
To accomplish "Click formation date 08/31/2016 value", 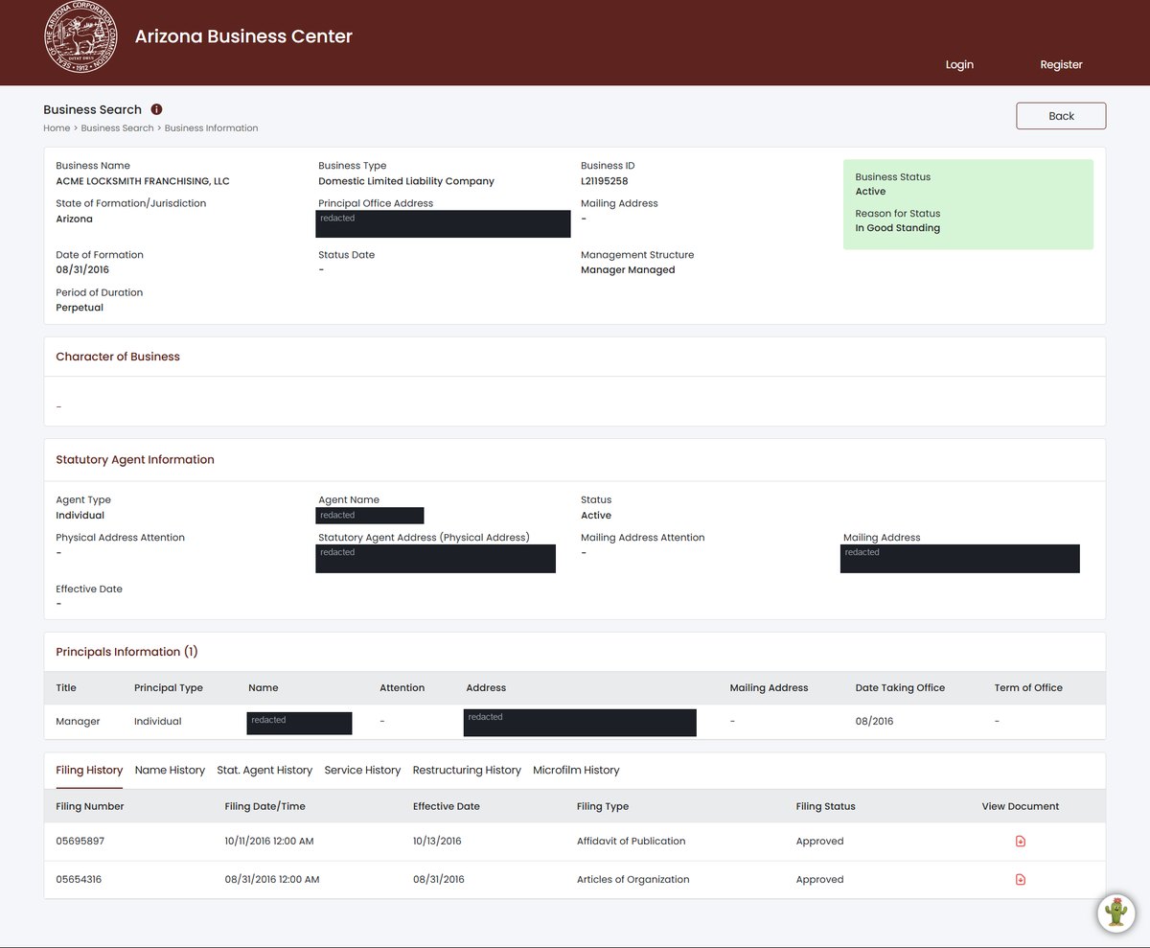I will click(x=80, y=270).
